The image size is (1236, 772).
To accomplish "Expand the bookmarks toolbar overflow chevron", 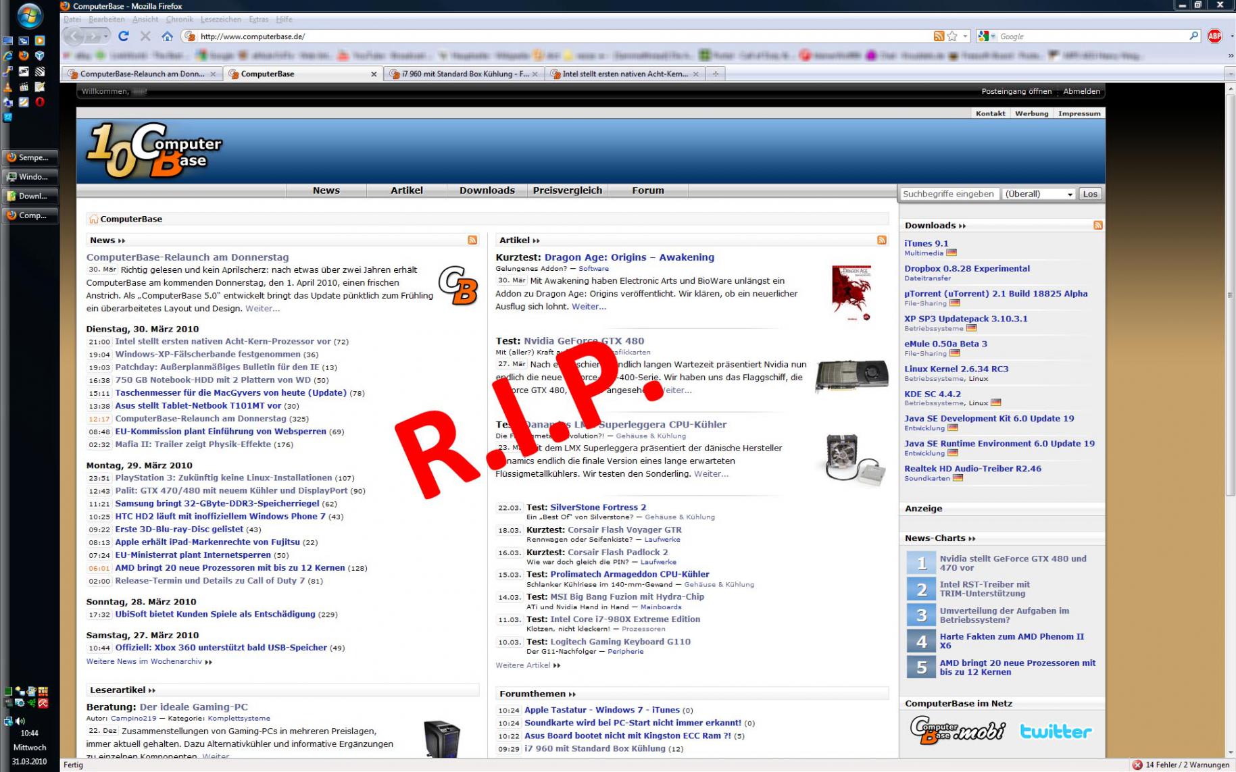I will [x=1230, y=55].
